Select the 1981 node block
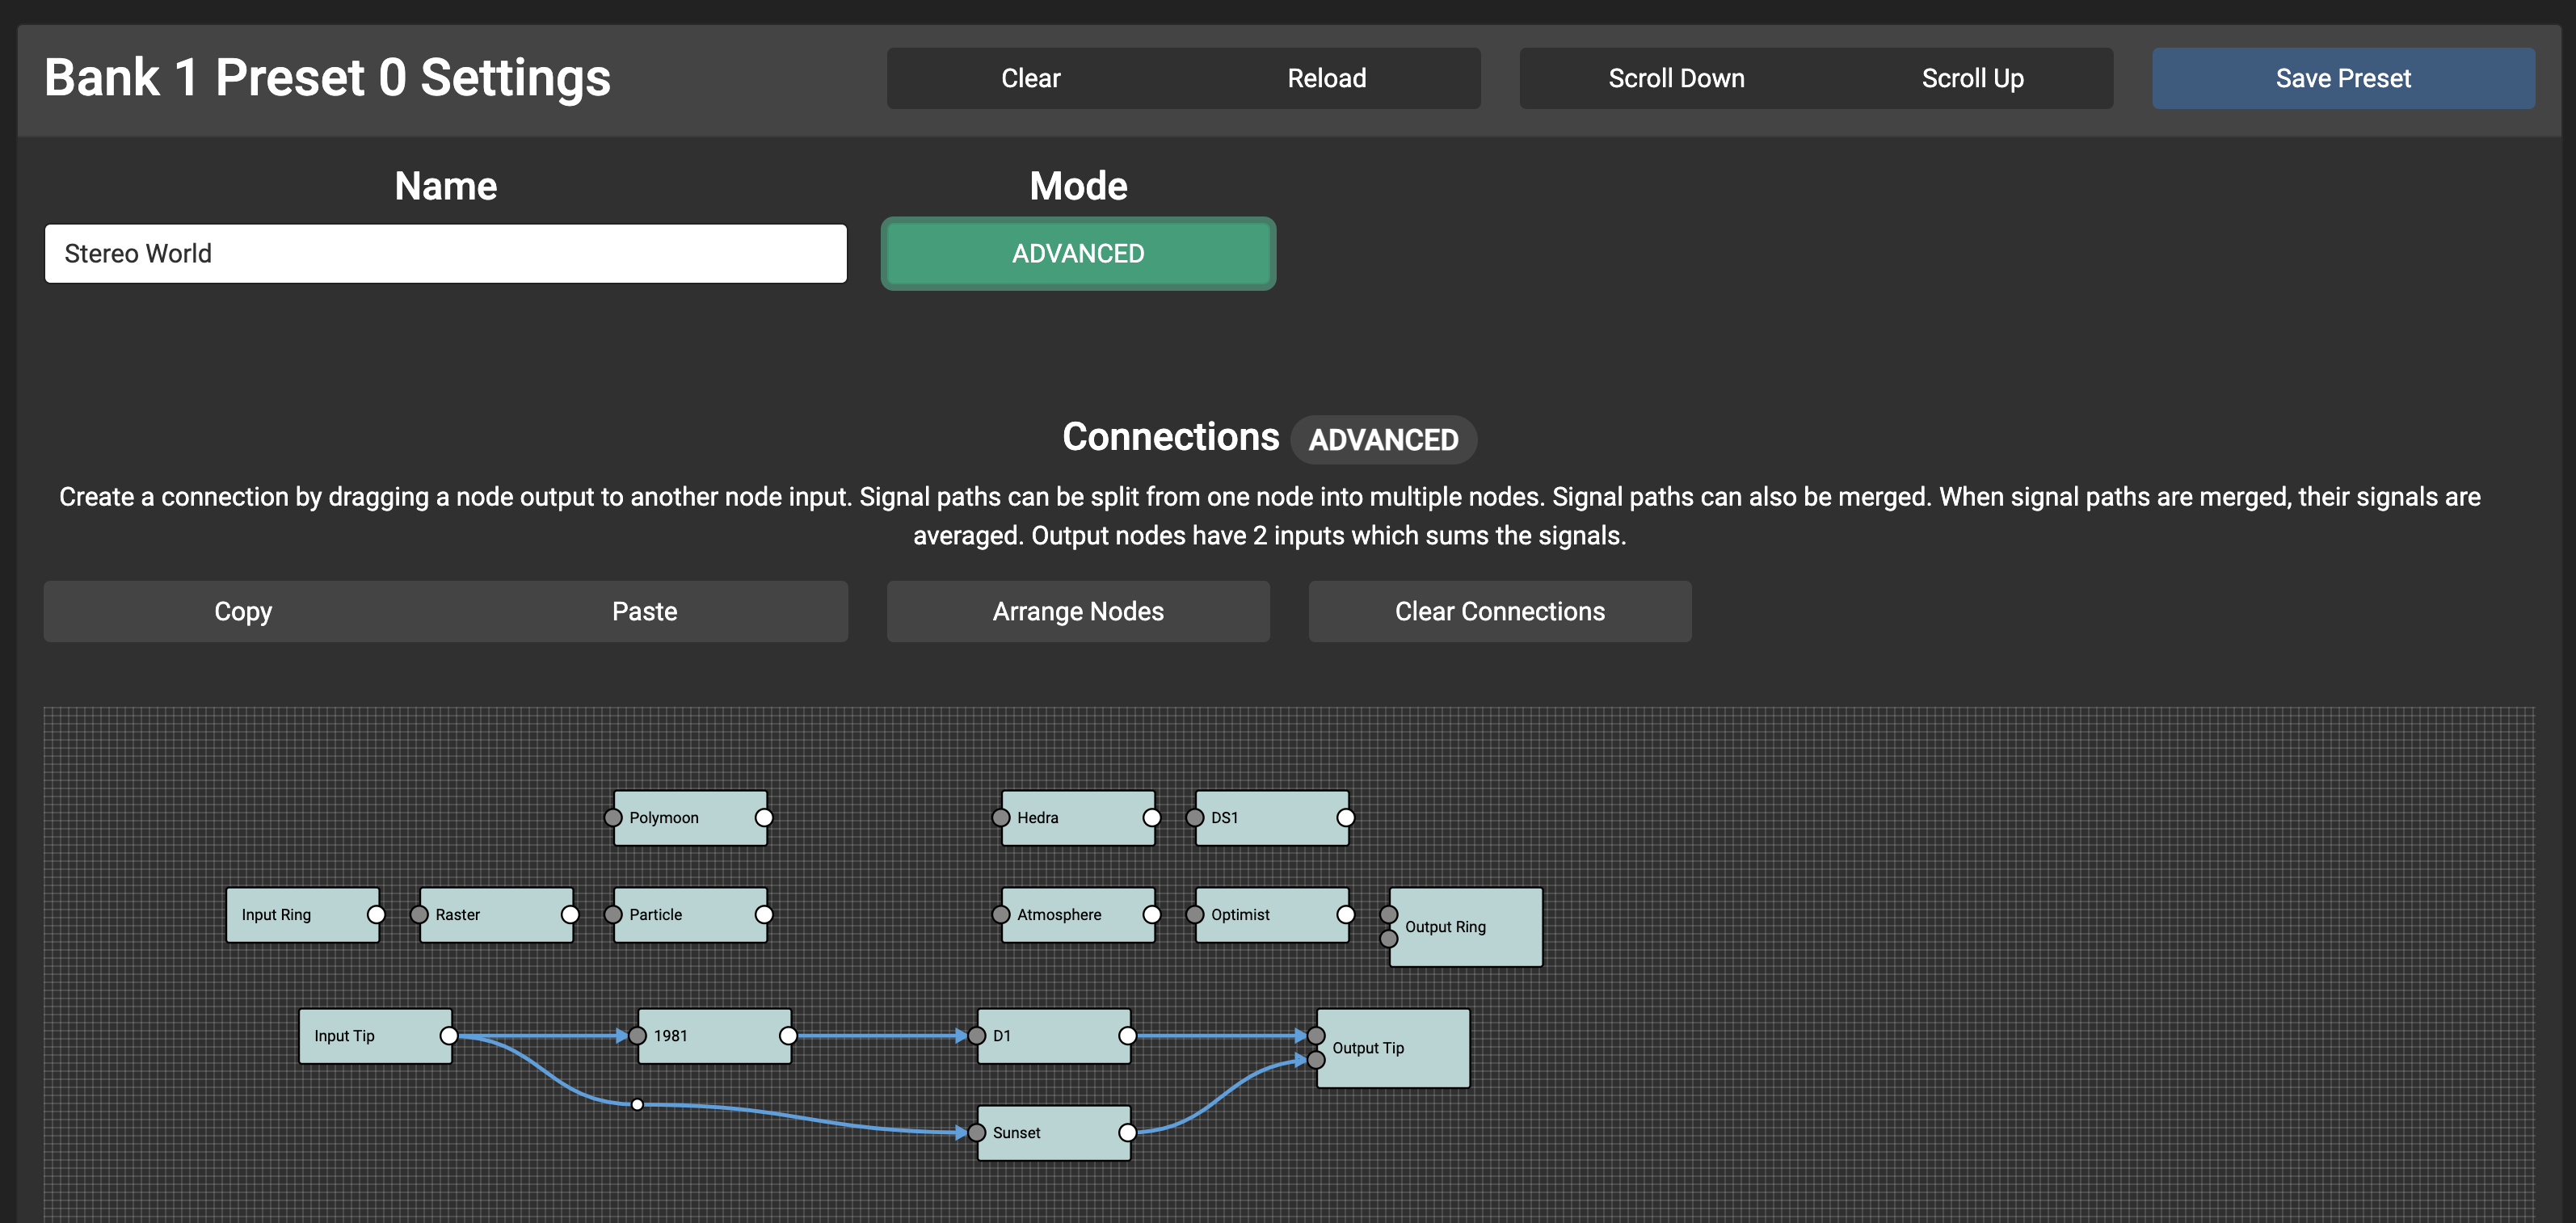 714,1036
